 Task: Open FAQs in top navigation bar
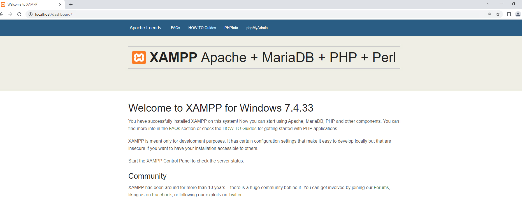[175, 28]
